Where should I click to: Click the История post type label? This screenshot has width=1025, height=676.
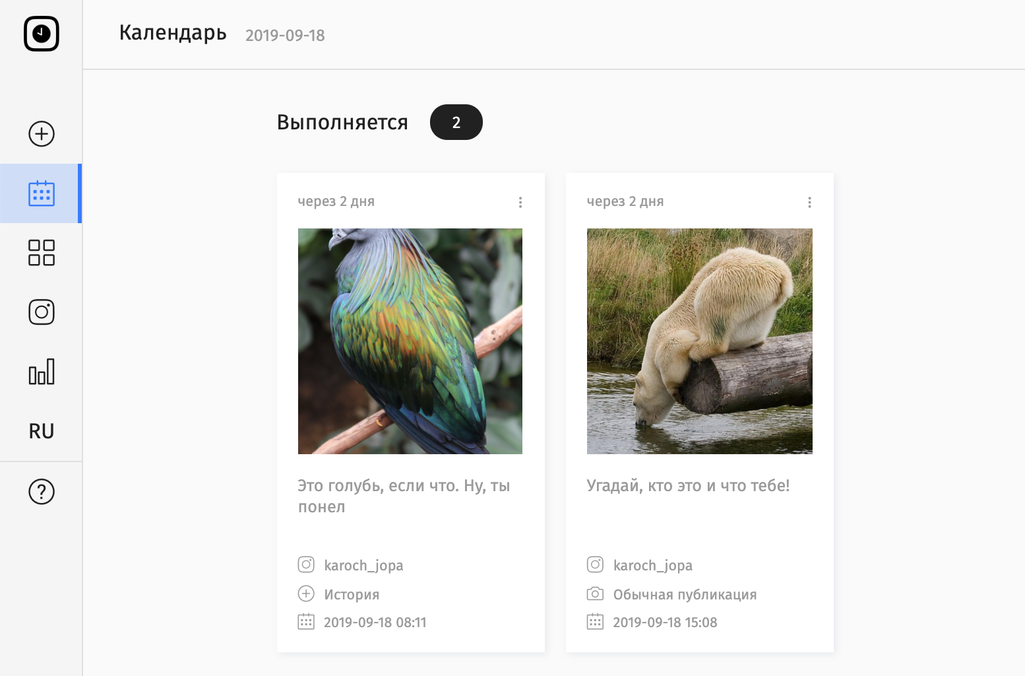click(352, 594)
